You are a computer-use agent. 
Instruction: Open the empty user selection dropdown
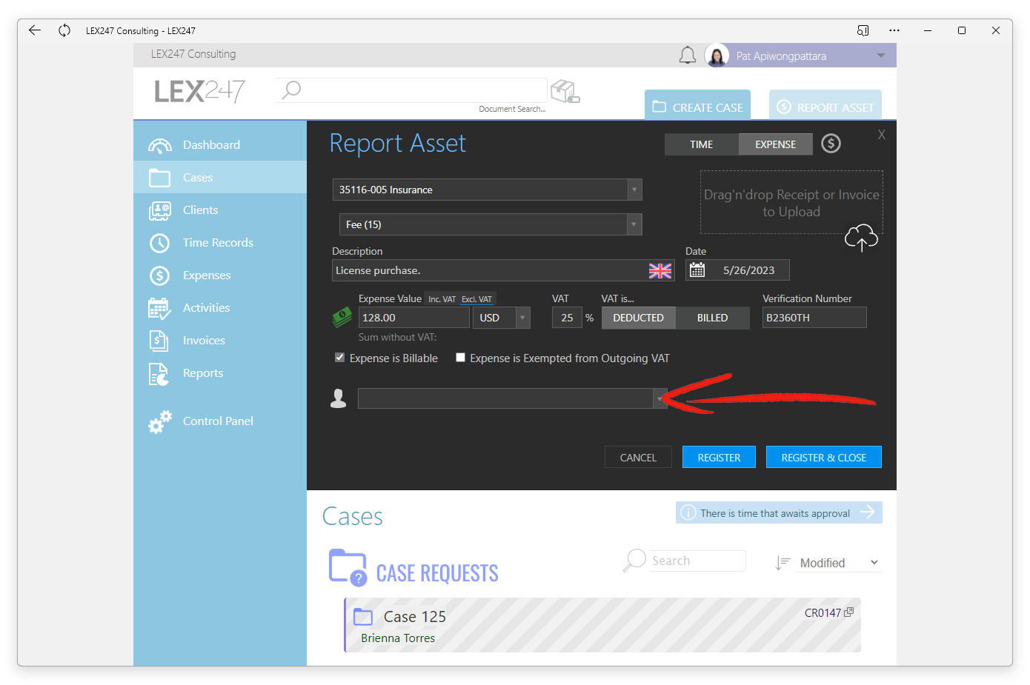click(x=659, y=398)
